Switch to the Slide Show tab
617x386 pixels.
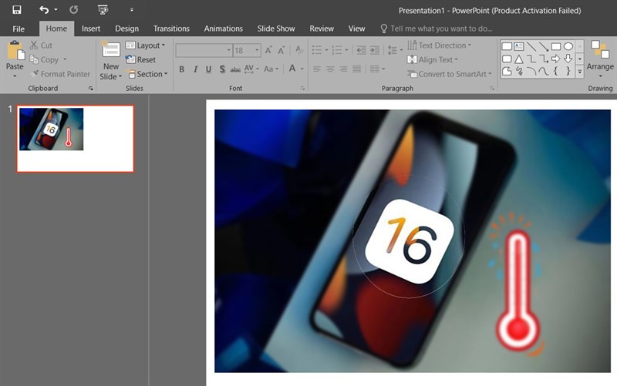click(276, 29)
